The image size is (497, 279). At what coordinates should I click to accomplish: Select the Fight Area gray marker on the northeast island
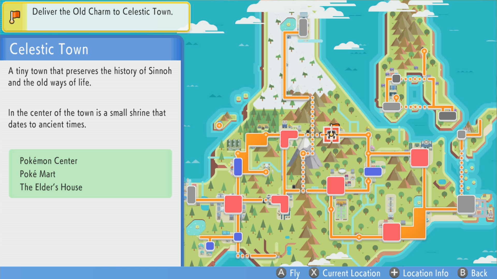[391, 106]
